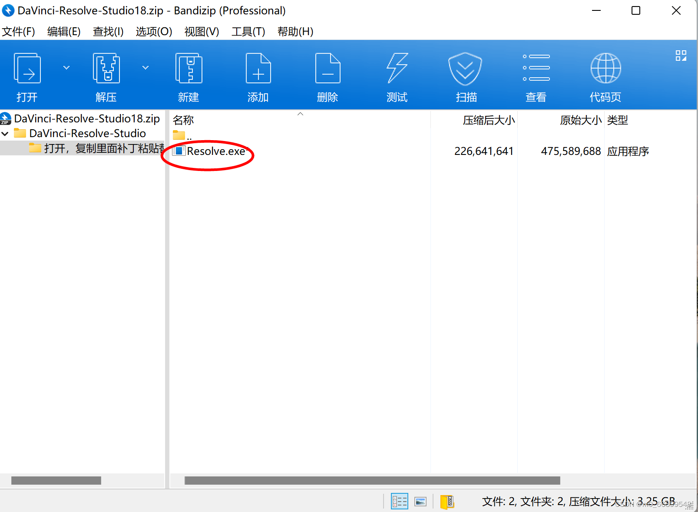This screenshot has width=698, height=512.
Task: Click compressed size value 226,641,641
Action: (x=484, y=151)
